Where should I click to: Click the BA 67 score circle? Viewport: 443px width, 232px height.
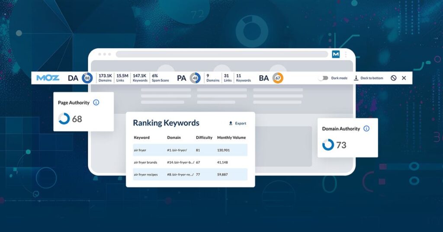278,78
